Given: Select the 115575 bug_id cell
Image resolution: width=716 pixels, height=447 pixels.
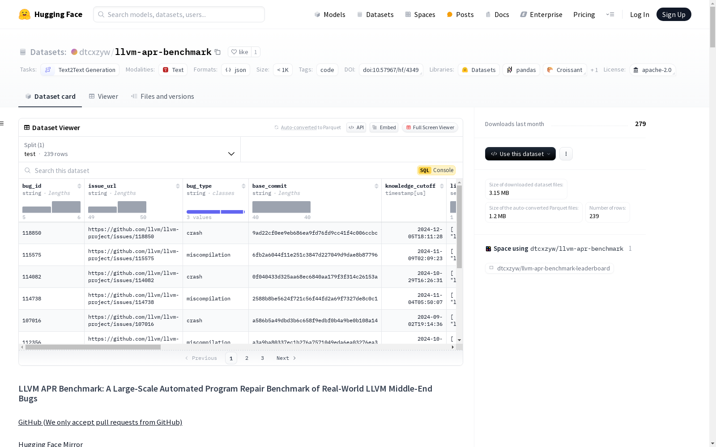Looking at the screenshot, I should point(51,255).
